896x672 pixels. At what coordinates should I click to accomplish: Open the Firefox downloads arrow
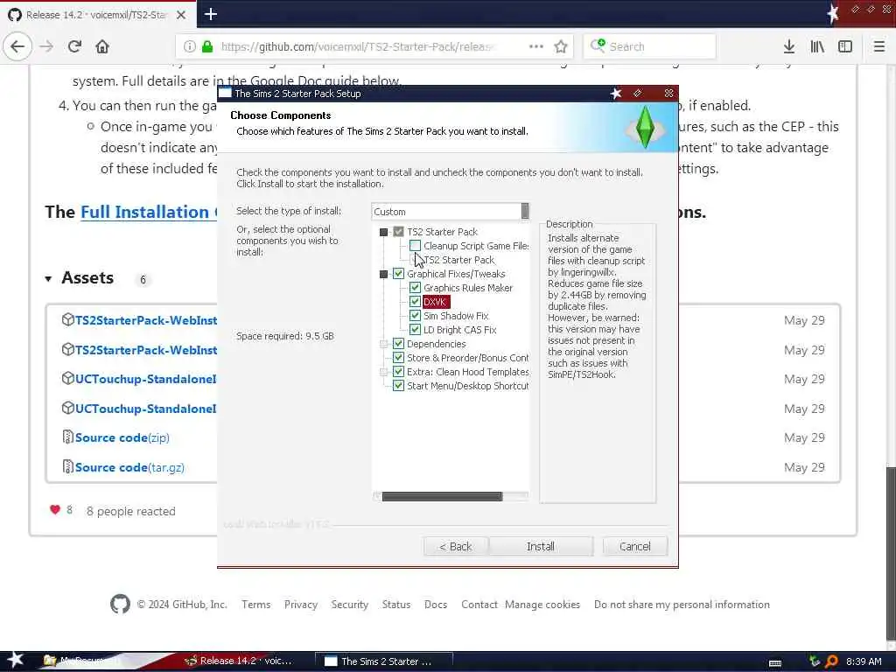point(789,46)
